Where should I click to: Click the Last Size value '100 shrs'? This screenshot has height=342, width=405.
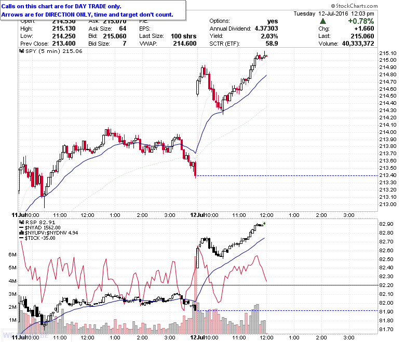[184, 36]
